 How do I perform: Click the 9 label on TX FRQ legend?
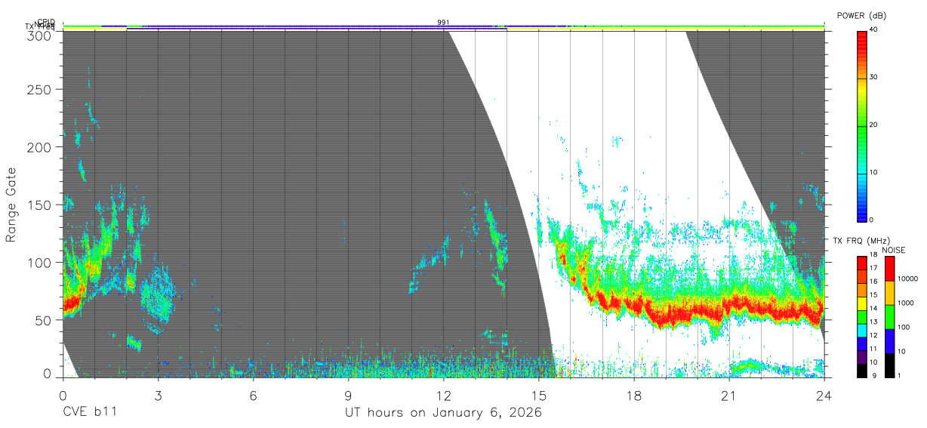point(875,375)
